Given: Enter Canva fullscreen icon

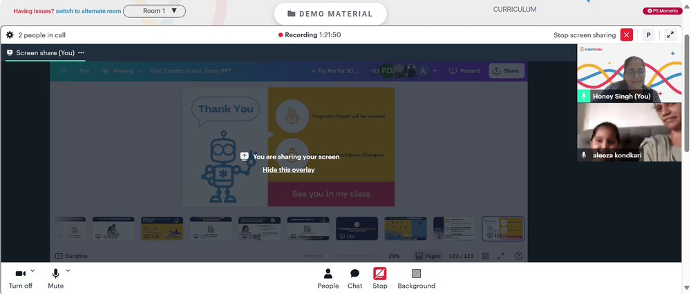Looking at the screenshot, I should click(501, 256).
